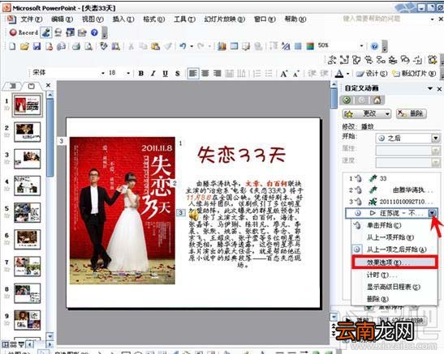Click the print icon in the standard toolbar
The height and width of the screenshot is (354, 444).
click(x=75, y=46)
